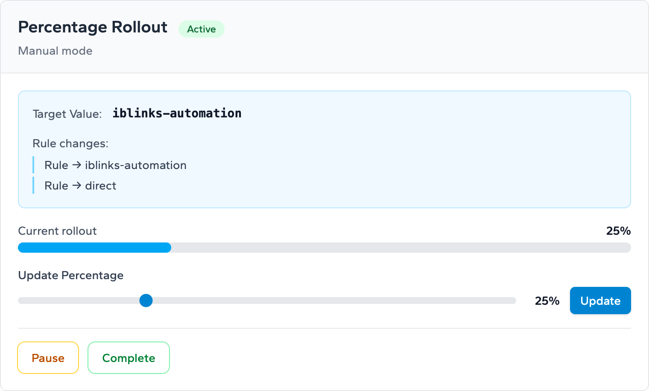Pause the percentage rollout

(x=48, y=358)
